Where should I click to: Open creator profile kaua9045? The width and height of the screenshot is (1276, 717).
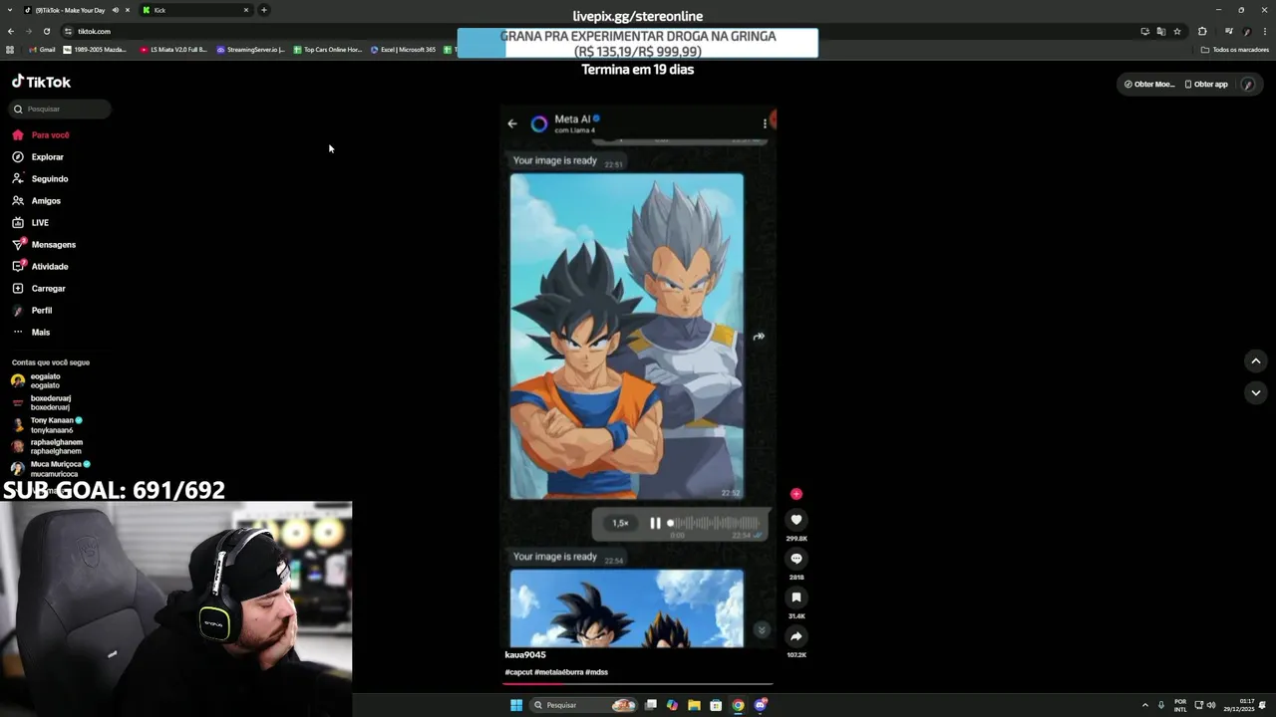coord(525,655)
